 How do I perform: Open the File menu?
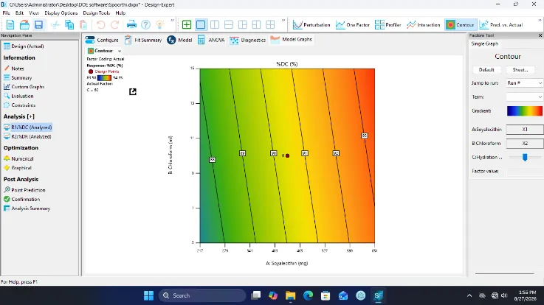tap(6, 13)
